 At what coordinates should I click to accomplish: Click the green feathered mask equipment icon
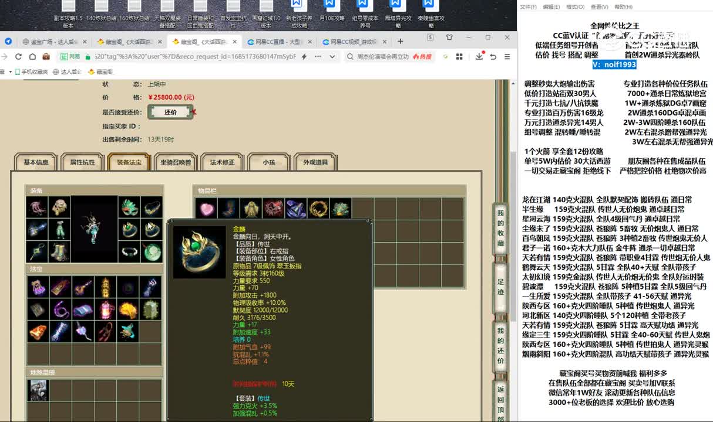pos(129,206)
